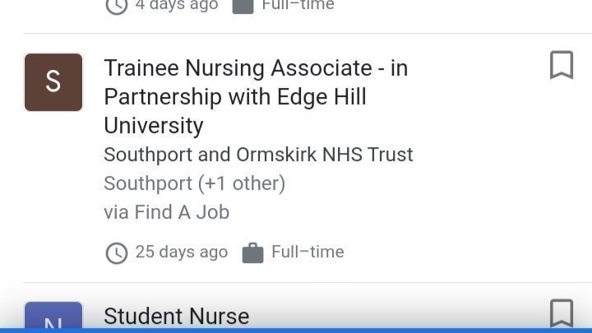Screen dimensions: 592x333
Task: Click the 'Southport' location name
Action: (148, 183)
